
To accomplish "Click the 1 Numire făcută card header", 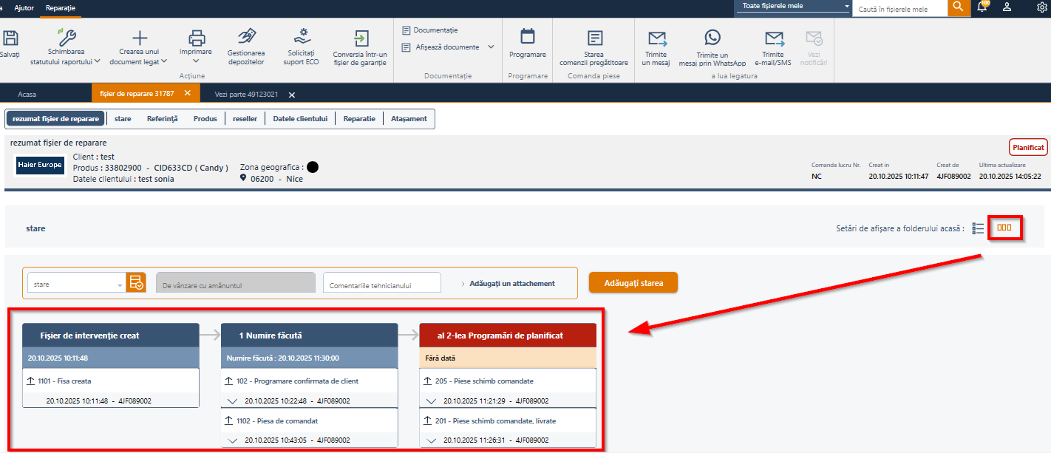I will (x=309, y=335).
